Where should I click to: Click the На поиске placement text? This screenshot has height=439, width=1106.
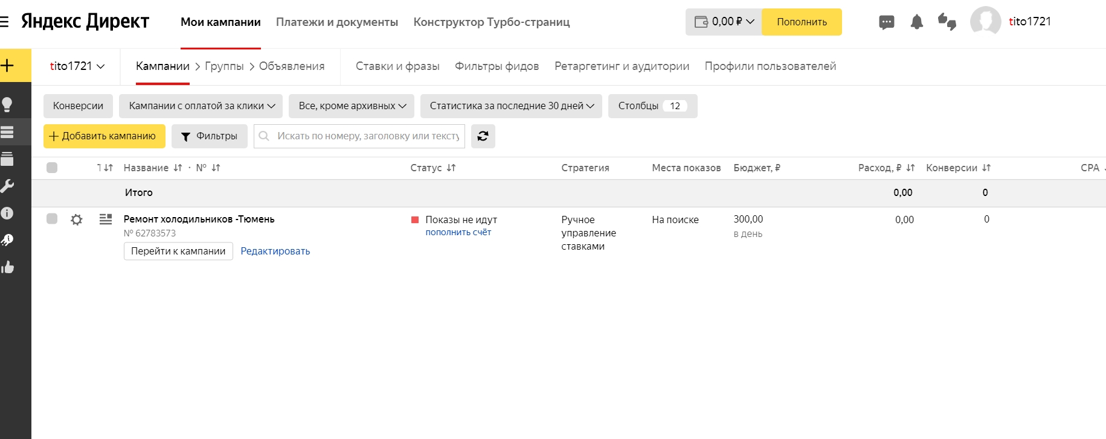pyautogui.click(x=675, y=219)
